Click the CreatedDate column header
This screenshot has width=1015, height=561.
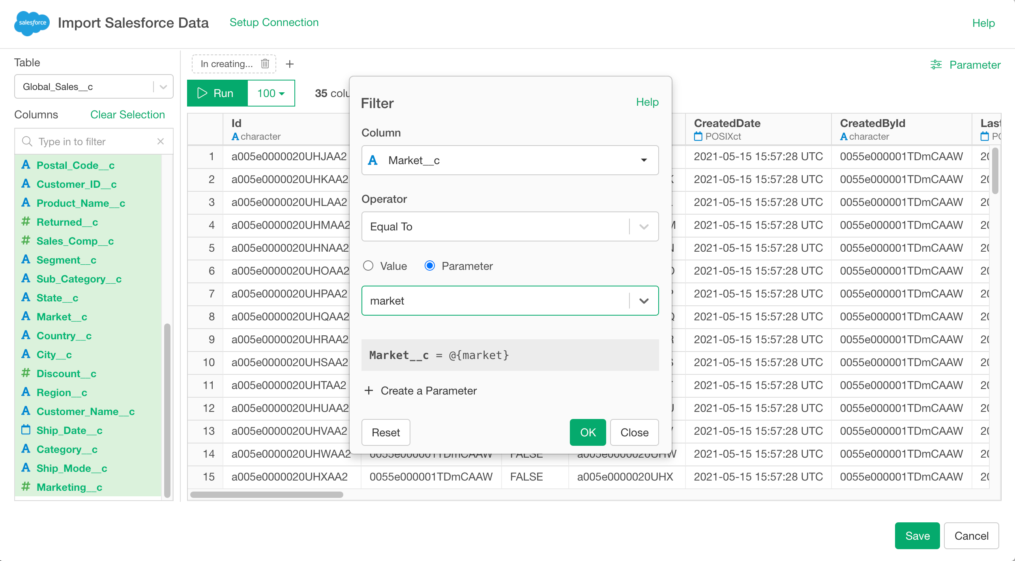click(x=758, y=129)
